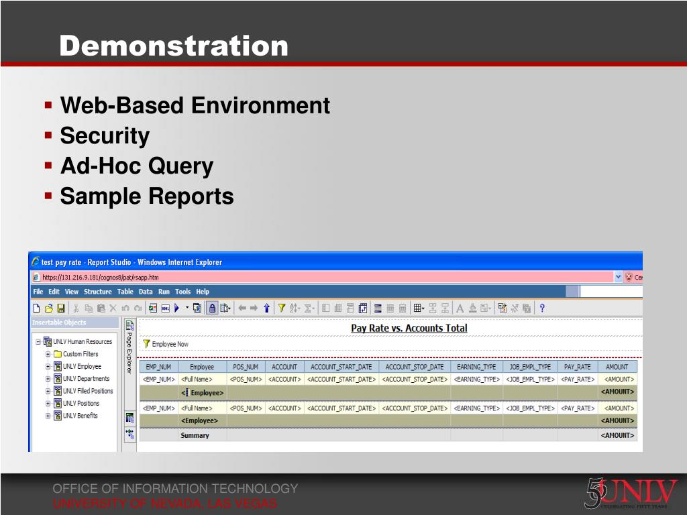Viewport: 687px width, 515px height.
Task: Save the report with the floppy icon
Action: [61, 308]
